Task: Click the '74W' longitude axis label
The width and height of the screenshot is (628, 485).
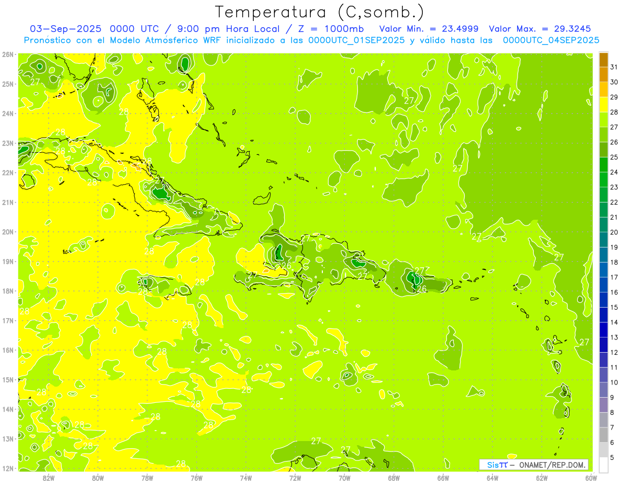Action: click(246, 477)
